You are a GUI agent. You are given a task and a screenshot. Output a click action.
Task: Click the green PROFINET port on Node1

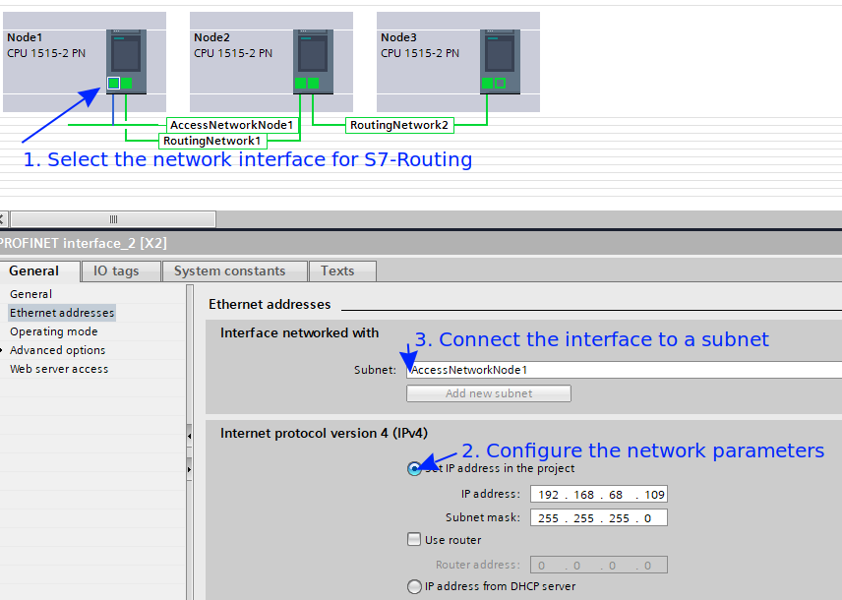[x=112, y=85]
